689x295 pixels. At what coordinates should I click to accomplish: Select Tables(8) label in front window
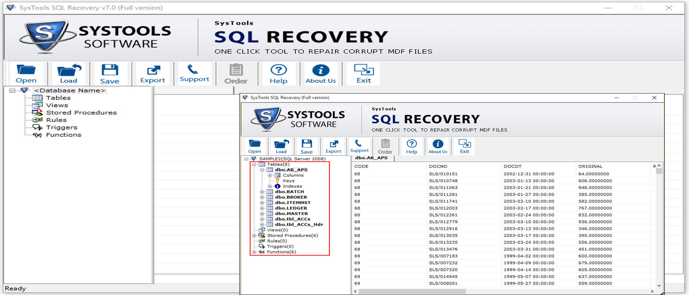[278, 164]
